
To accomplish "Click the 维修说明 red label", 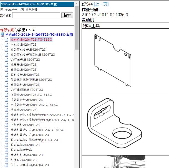I will [x=7, y=30].
